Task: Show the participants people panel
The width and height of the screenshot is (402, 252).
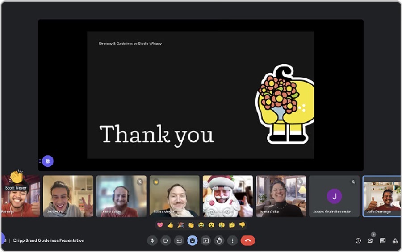Action: pos(370,240)
